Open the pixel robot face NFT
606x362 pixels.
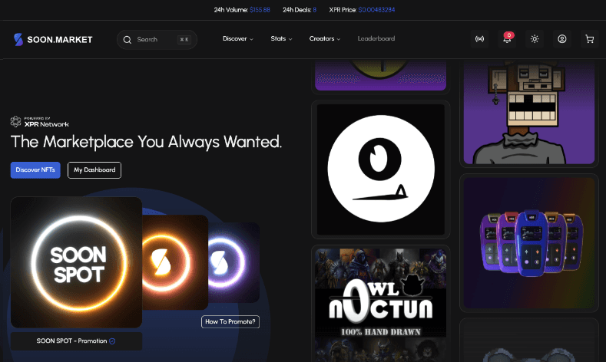529,114
